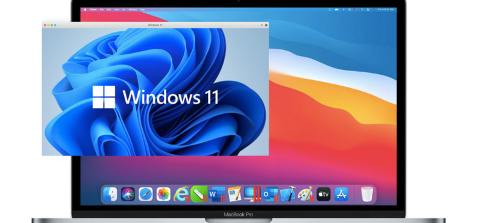
Task: Click the green full-screen button of Windows 11 window
Action: coord(52,25)
